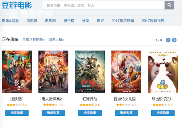Open the 西游记女儿国 title link
This screenshot has width=182, height=127.
click(x=126, y=99)
